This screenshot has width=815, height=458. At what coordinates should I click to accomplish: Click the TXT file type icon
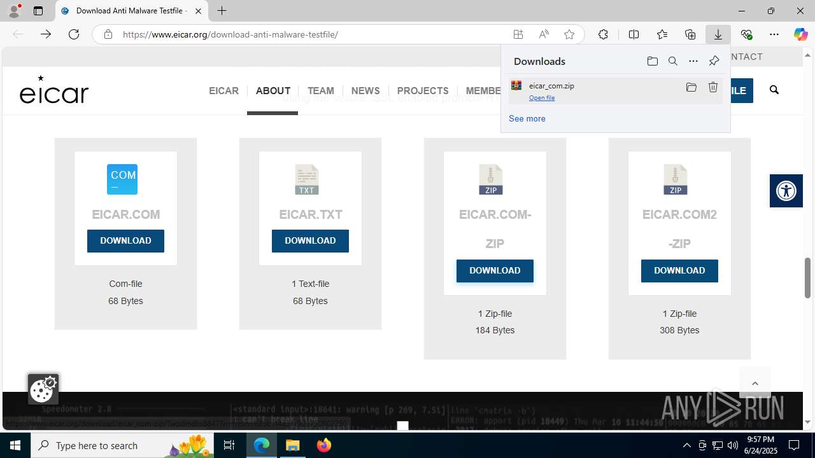tap(307, 179)
